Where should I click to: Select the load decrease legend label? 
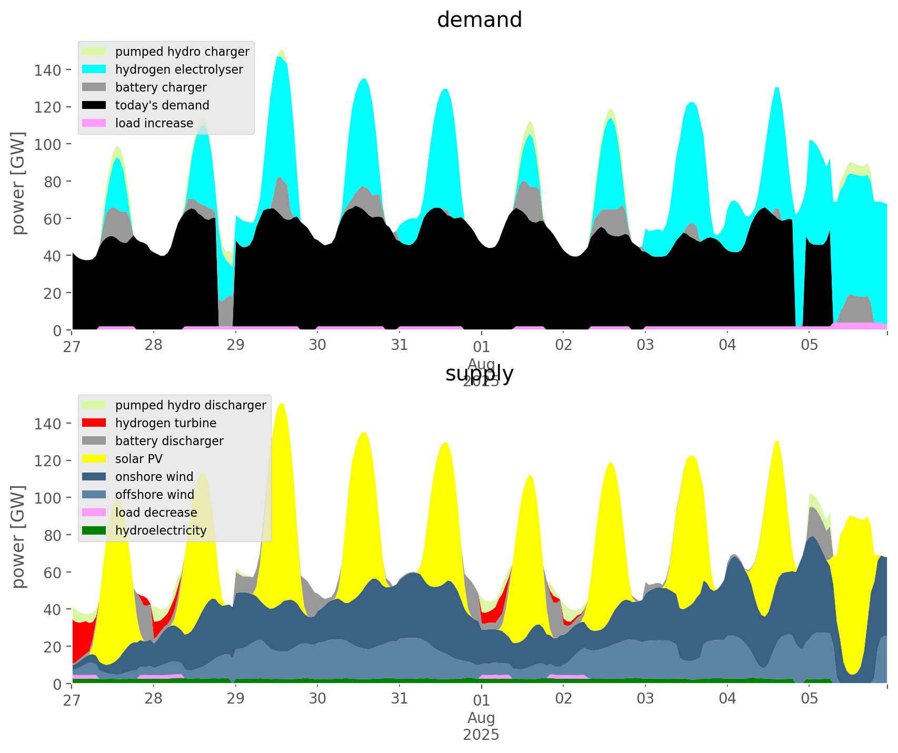[156, 513]
